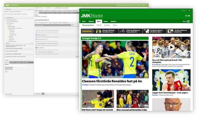Open inbox item Kändisarna som räddade Somalia
The height and width of the screenshot is (118, 200).
click(13, 54)
